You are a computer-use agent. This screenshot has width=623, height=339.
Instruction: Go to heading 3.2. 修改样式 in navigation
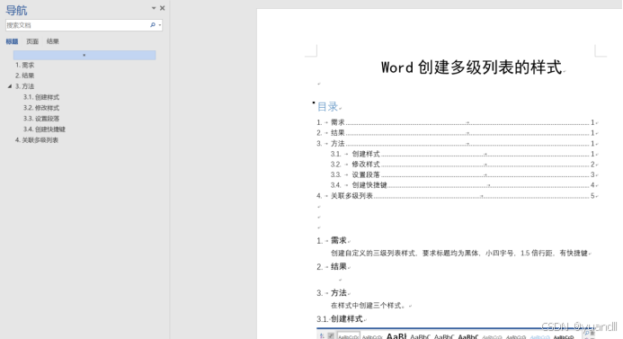click(x=41, y=108)
